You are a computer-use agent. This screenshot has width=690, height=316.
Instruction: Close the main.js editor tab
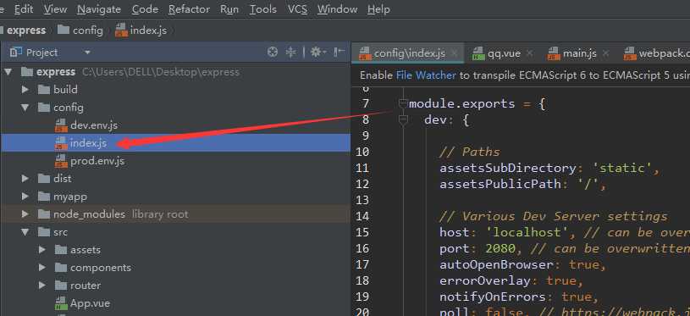tap(606, 53)
